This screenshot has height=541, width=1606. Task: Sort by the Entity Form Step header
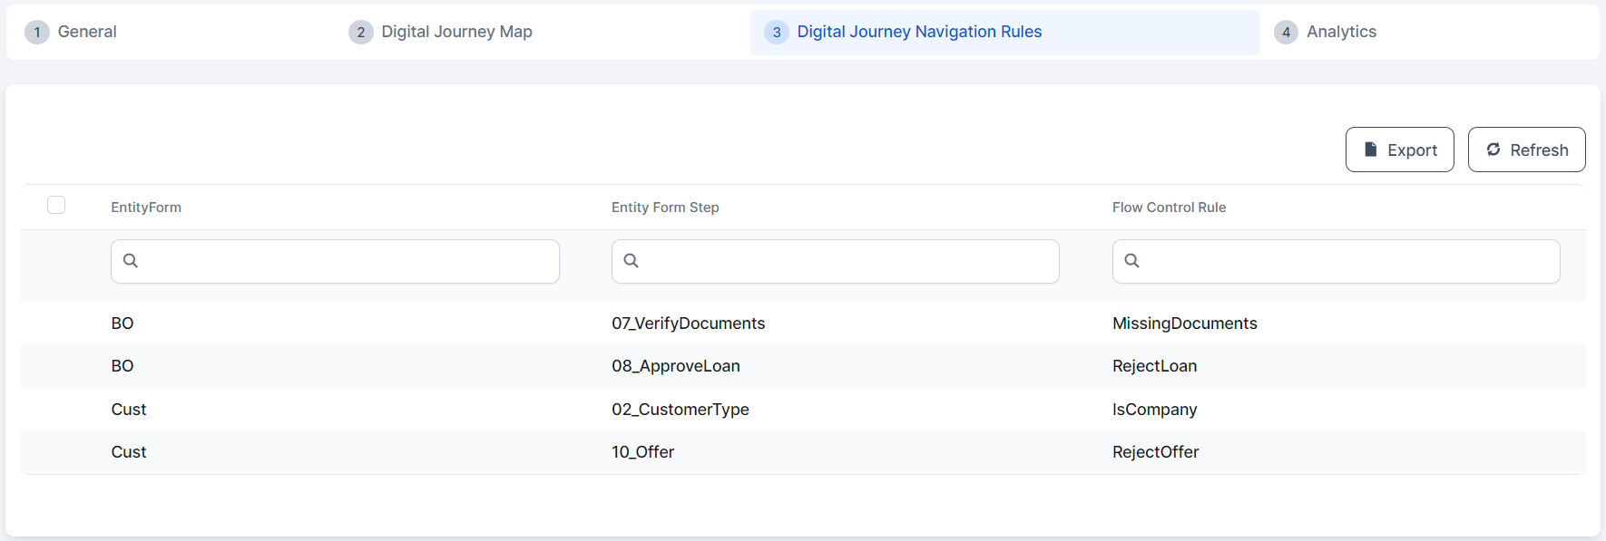pyautogui.click(x=665, y=208)
